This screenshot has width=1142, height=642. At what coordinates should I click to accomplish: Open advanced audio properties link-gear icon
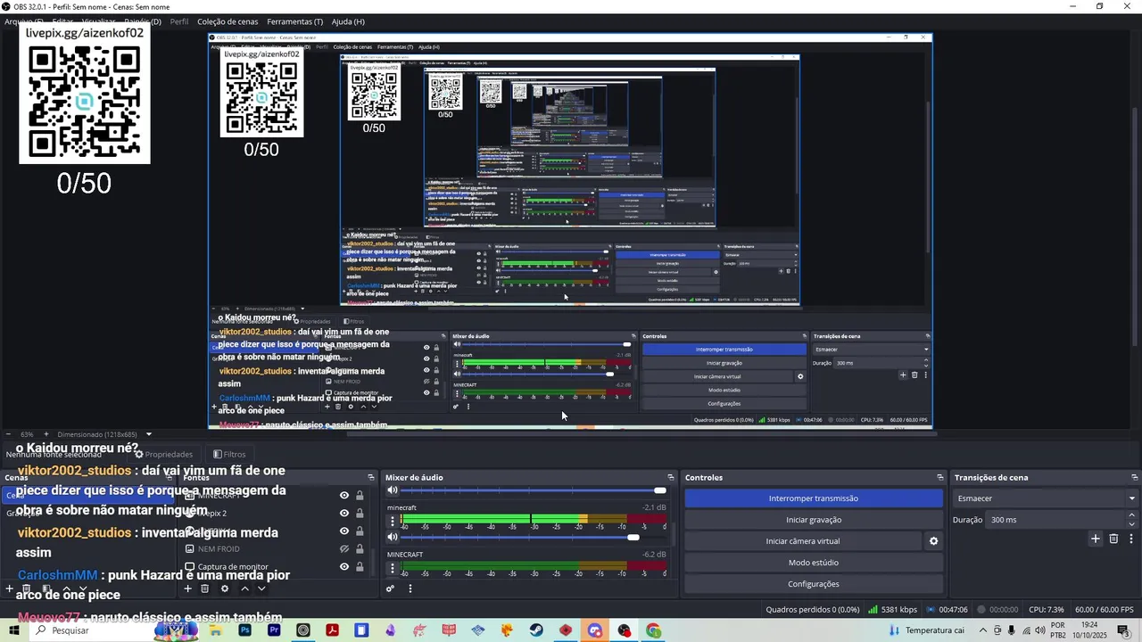(x=390, y=588)
